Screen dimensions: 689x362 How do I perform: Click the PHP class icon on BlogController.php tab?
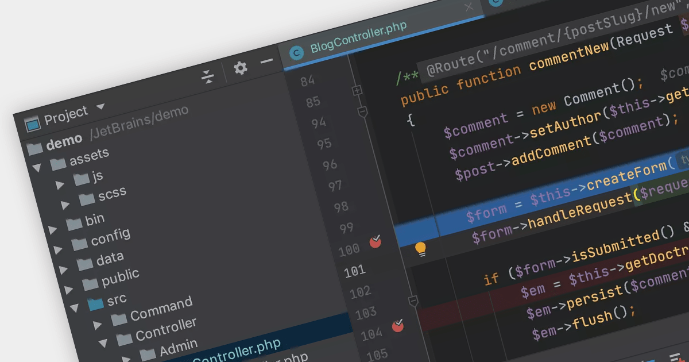coord(296,53)
